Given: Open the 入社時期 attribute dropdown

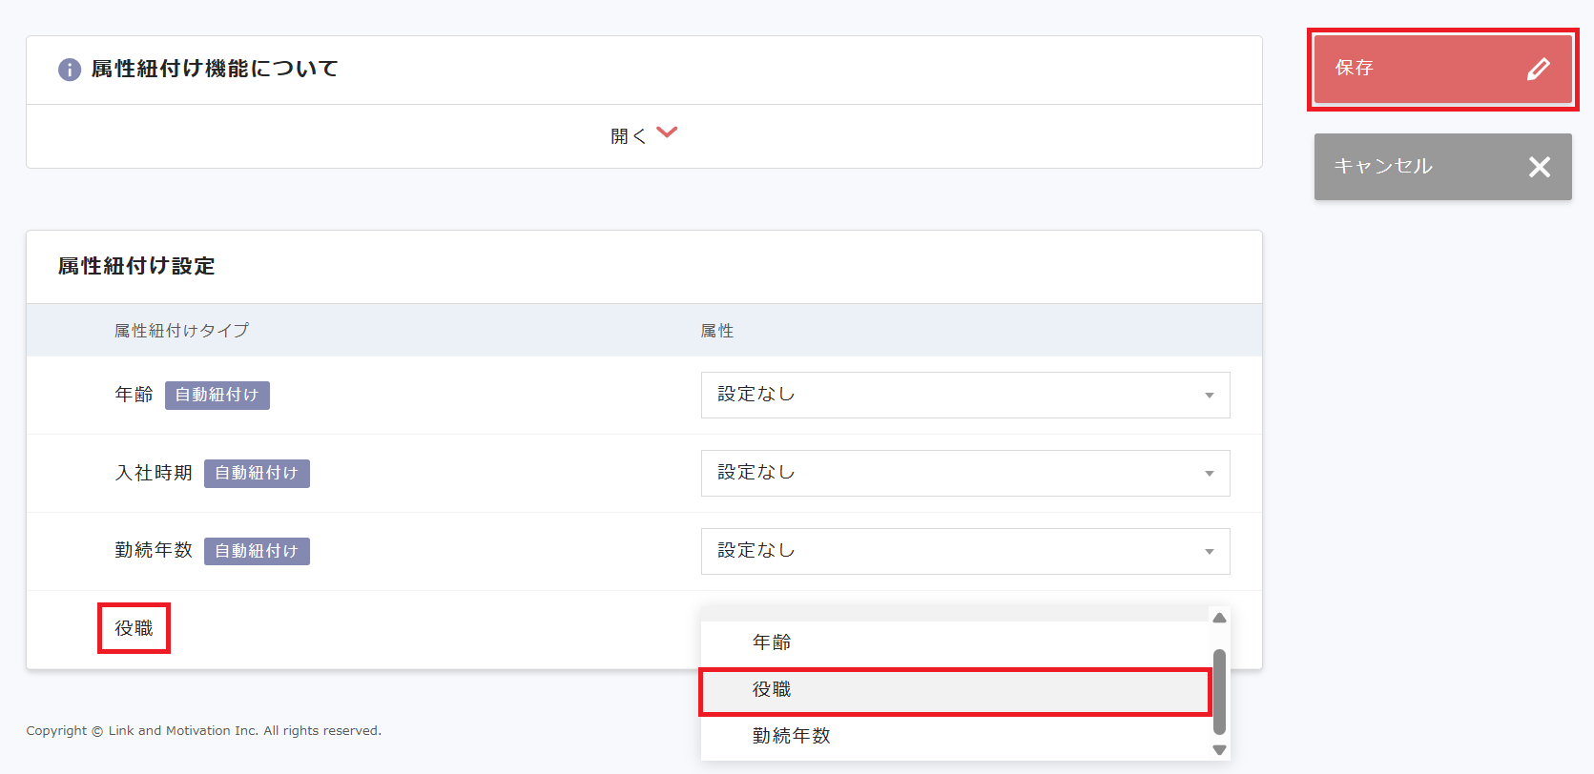Looking at the screenshot, I should pos(964,473).
